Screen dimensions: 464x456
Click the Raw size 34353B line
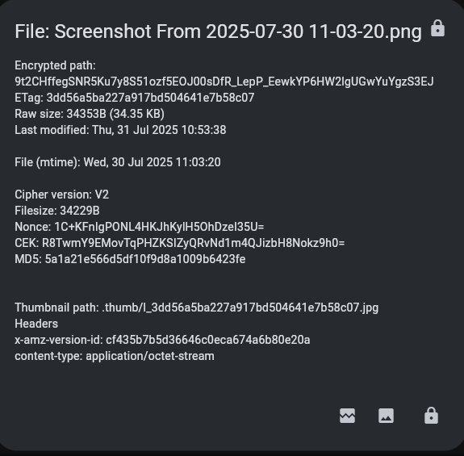90,114
